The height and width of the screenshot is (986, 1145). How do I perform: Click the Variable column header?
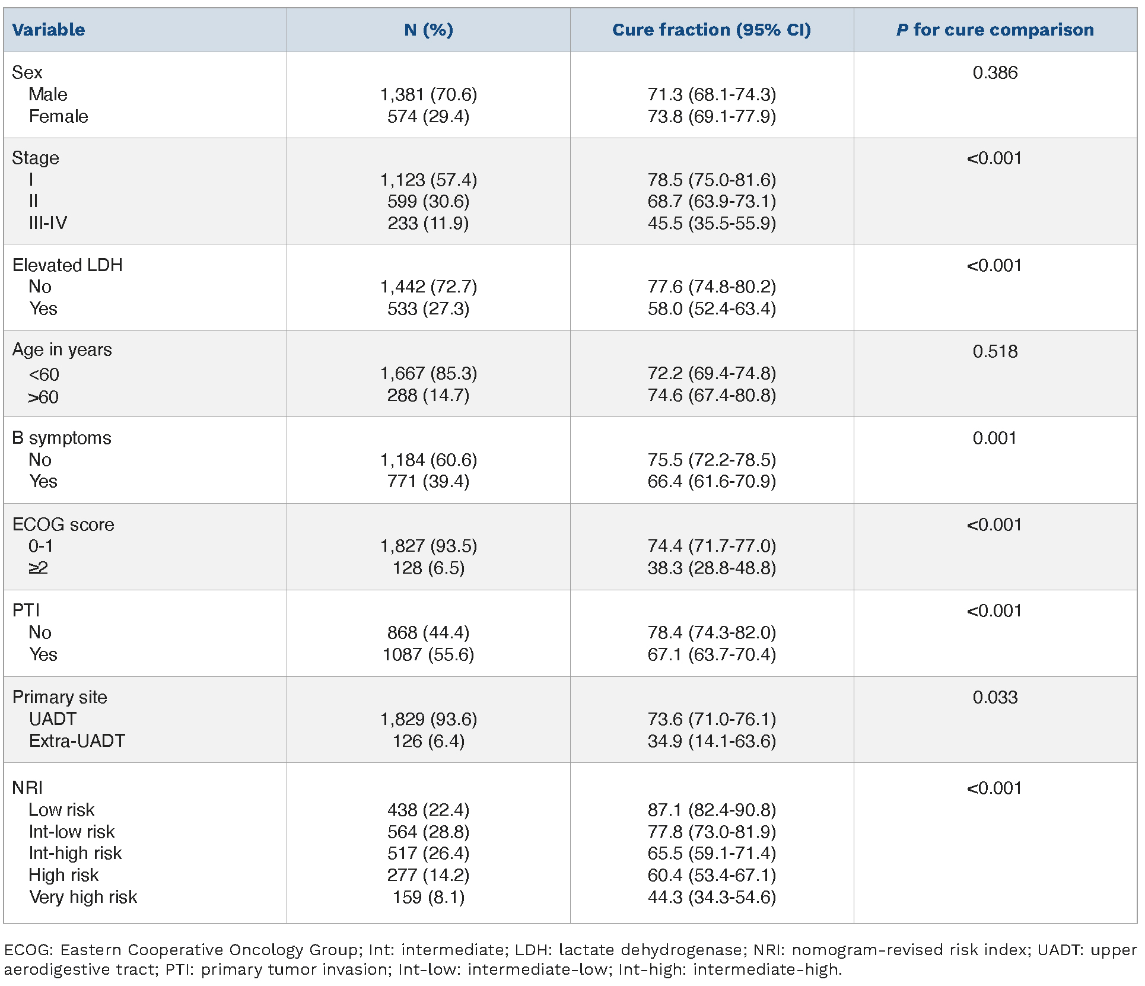49,30
